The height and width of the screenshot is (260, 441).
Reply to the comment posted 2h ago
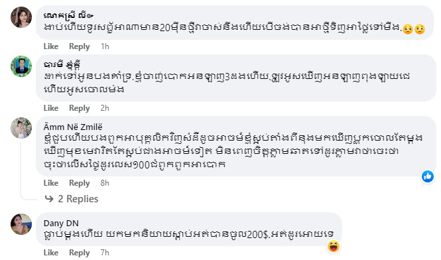(x=80, y=108)
